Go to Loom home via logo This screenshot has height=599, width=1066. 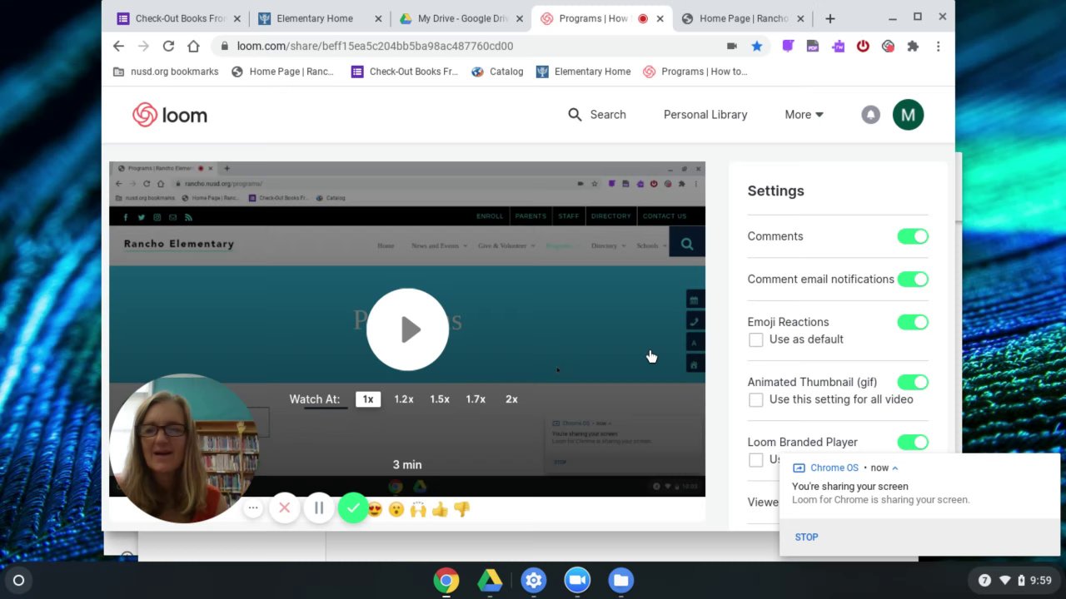pyautogui.click(x=170, y=115)
